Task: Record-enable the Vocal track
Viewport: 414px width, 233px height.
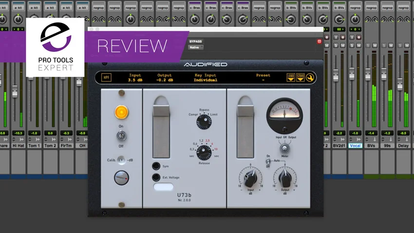Action: [358, 37]
